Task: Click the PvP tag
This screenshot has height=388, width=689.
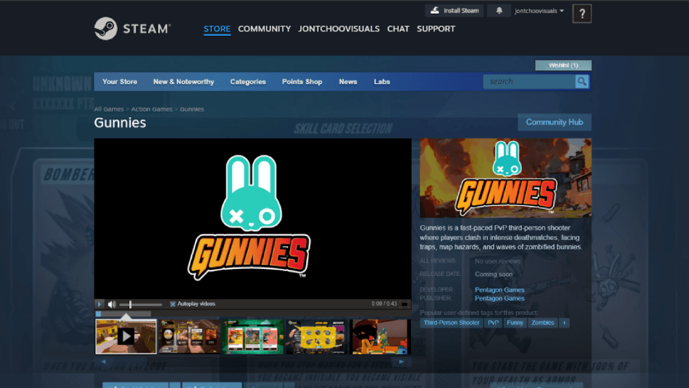Action: 493,323
